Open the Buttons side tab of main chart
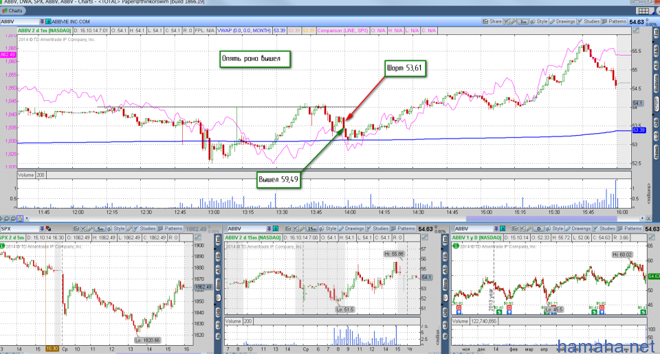Viewport: 660px width, 354px height. [656, 84]
